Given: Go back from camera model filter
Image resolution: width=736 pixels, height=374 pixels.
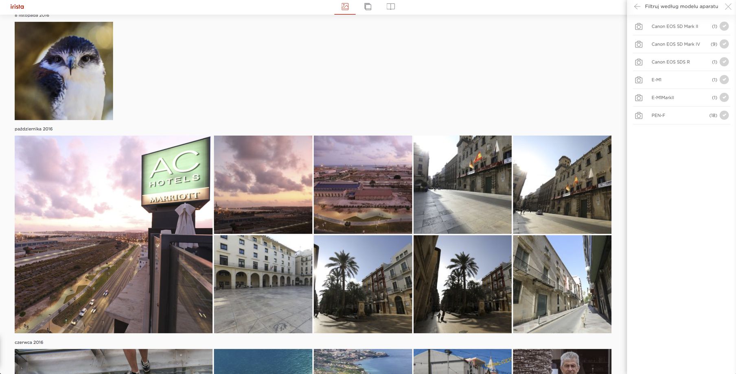Looking at the screenshot, I should [x=637, y=7].
